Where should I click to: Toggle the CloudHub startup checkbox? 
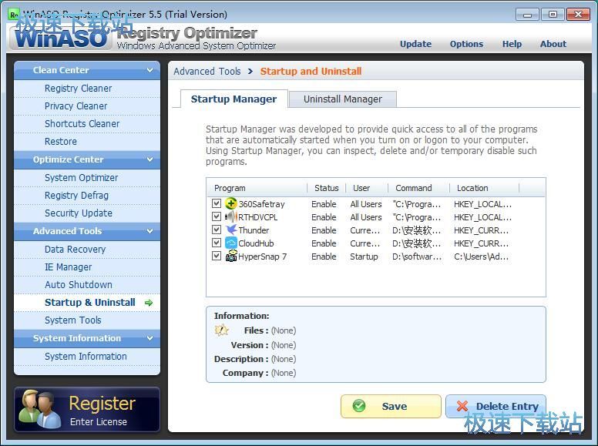(x=217, y=243)
